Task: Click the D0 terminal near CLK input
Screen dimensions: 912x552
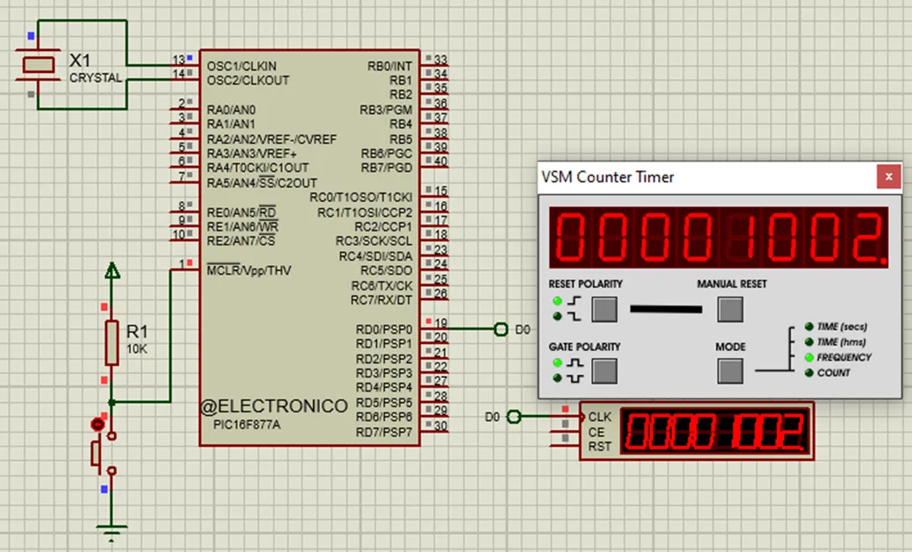Action: [x=515, y=416]
